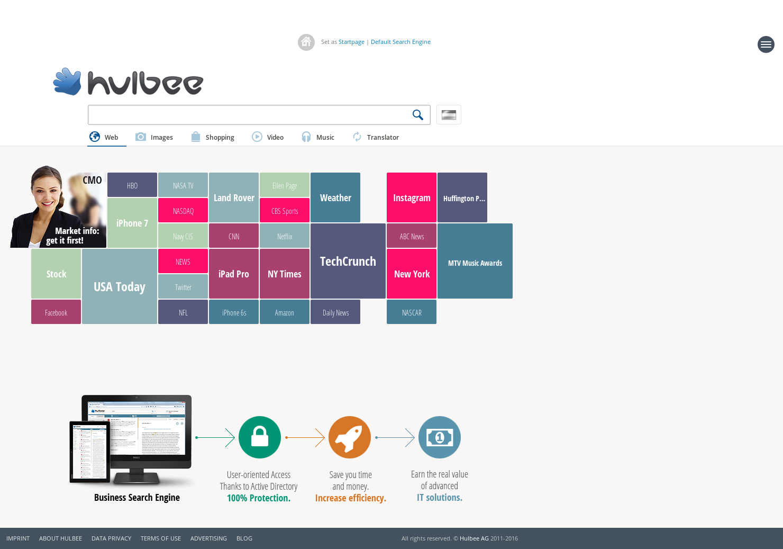Select the Web search tab
The image size is (783, 549).
pyautogui.click(x=107, y=137)
